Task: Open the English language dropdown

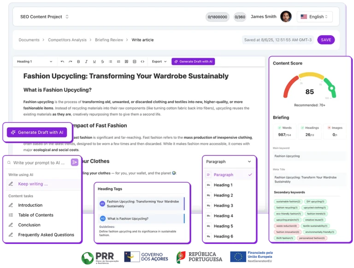Action: (x=314, y=17)
